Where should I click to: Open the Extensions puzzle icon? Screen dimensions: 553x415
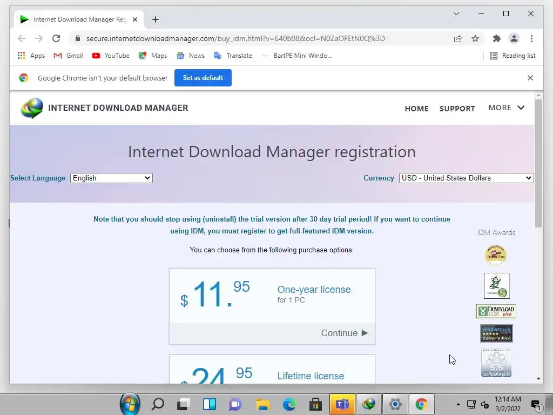tap(497, 38)
